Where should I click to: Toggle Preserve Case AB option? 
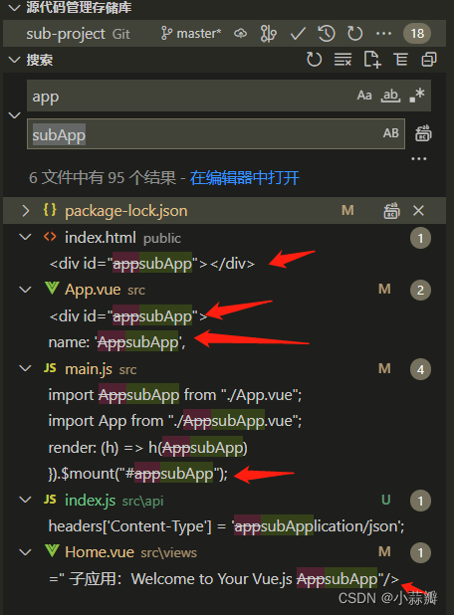click(391, 133)
